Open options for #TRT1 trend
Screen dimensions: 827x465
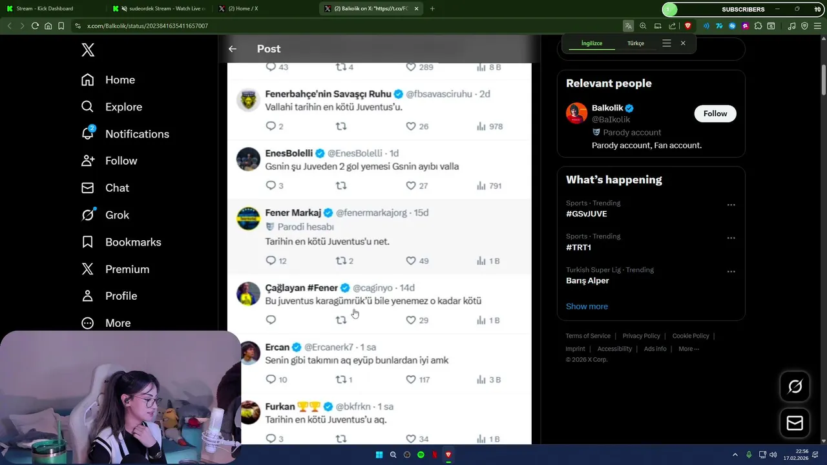[x=731, y=238]
